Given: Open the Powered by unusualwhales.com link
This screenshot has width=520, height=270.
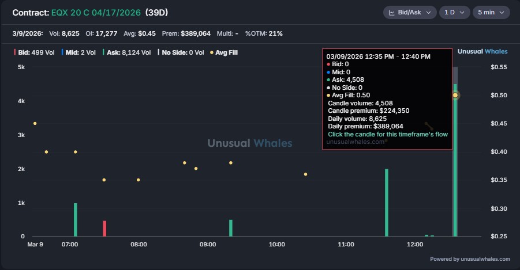Looking at the screenshot, I should (470, 259).
